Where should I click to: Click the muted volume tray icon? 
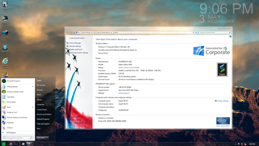[245, 144]
